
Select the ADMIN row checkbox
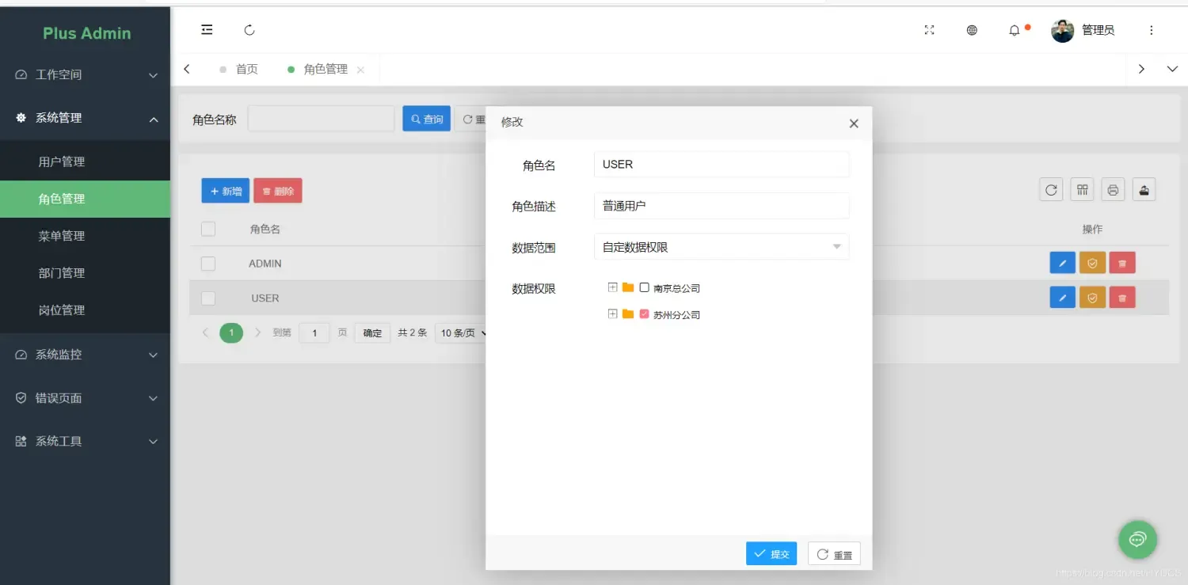208,263
